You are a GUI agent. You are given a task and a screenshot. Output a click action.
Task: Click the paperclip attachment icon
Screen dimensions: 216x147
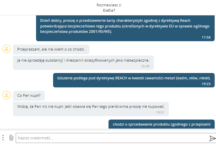coord(11,138)
